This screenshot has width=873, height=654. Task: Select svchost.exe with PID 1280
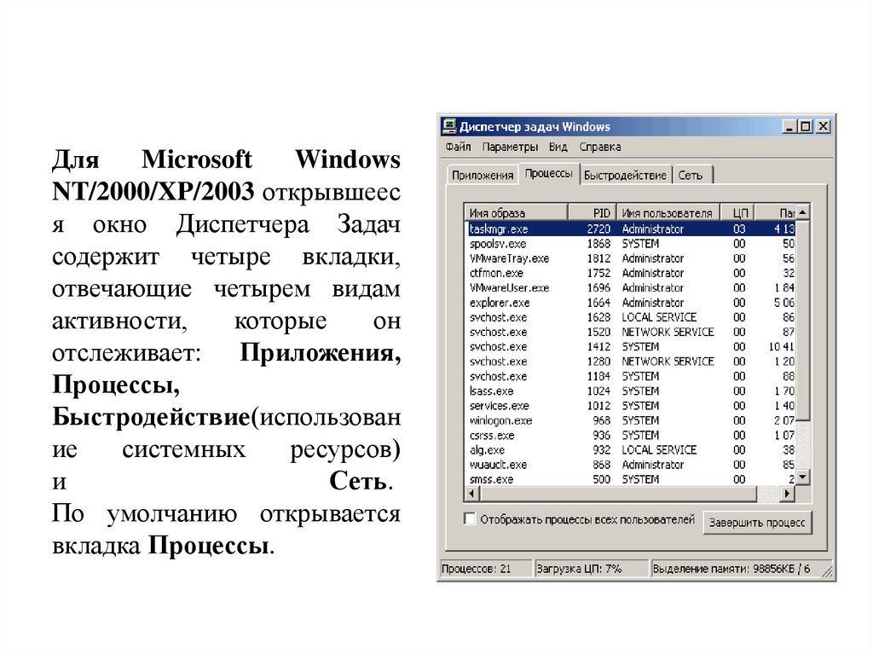click(631, 362)
